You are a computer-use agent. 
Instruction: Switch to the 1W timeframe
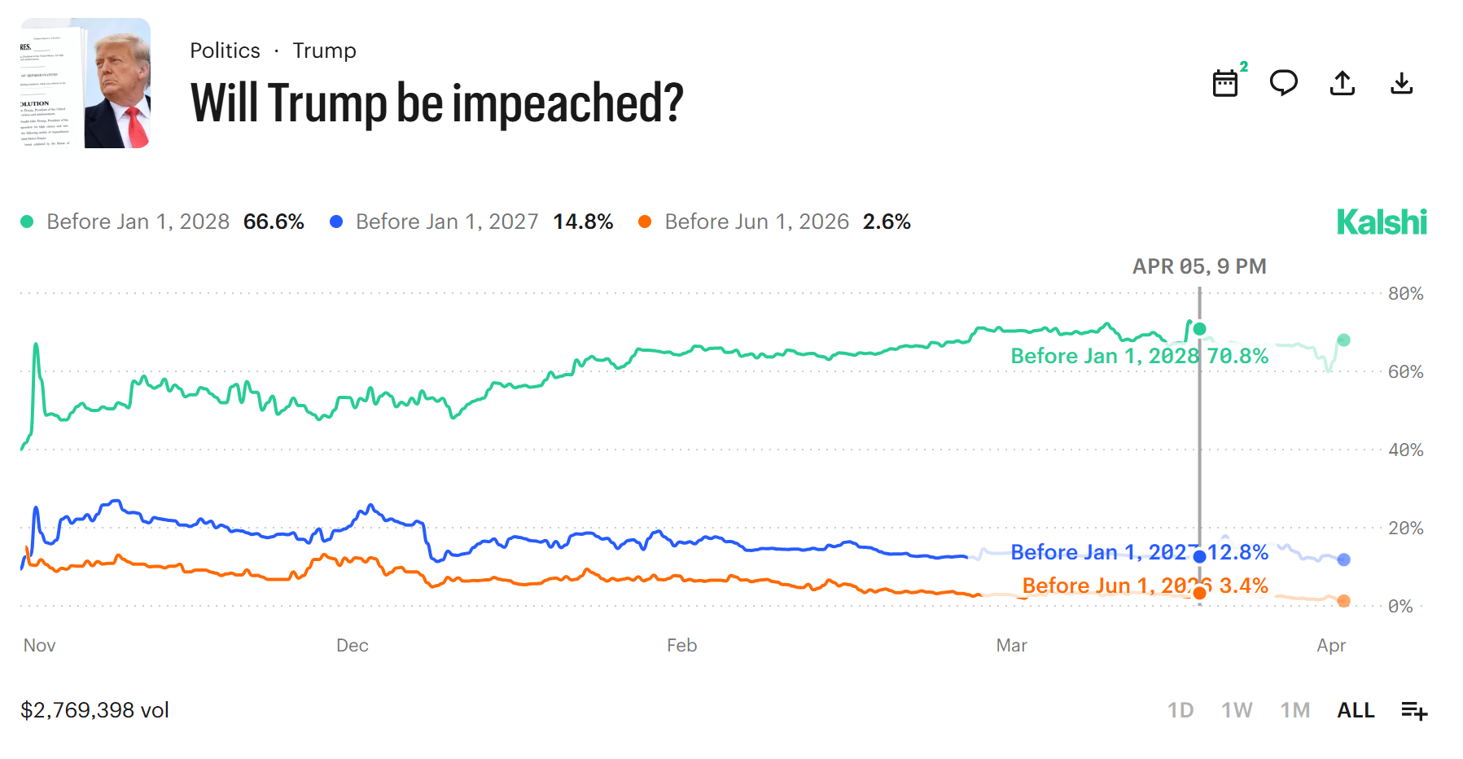coord(1235,710)
